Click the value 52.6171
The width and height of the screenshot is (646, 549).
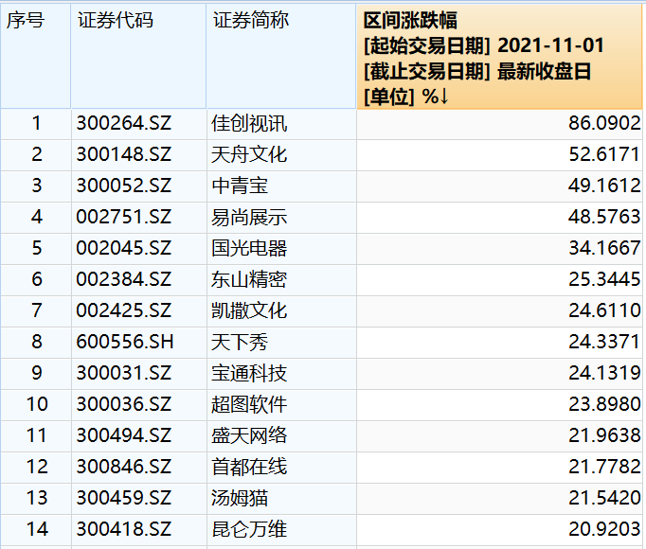click(604, 154)
